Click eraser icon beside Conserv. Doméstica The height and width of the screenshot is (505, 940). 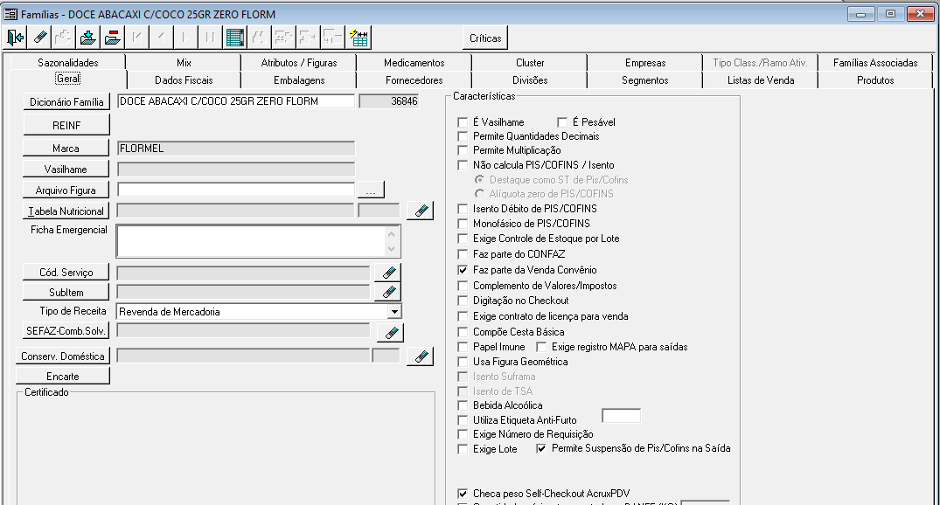point(421,356)
